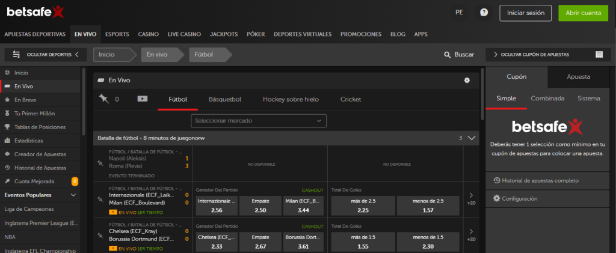The image size is (616, 253).
Task: Switch to Hockey sobre hielo tab
Action: [x=291, y=99]
